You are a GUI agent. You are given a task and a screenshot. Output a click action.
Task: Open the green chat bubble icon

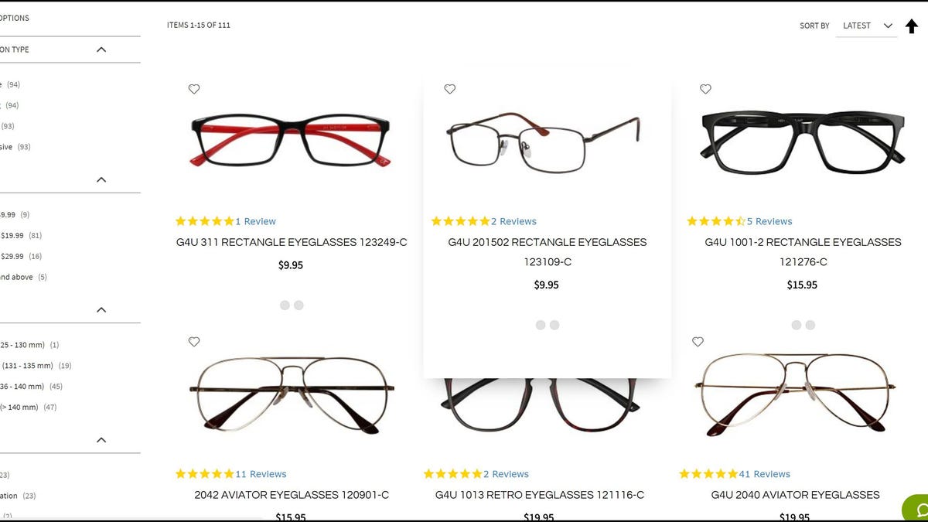(917, 509)
